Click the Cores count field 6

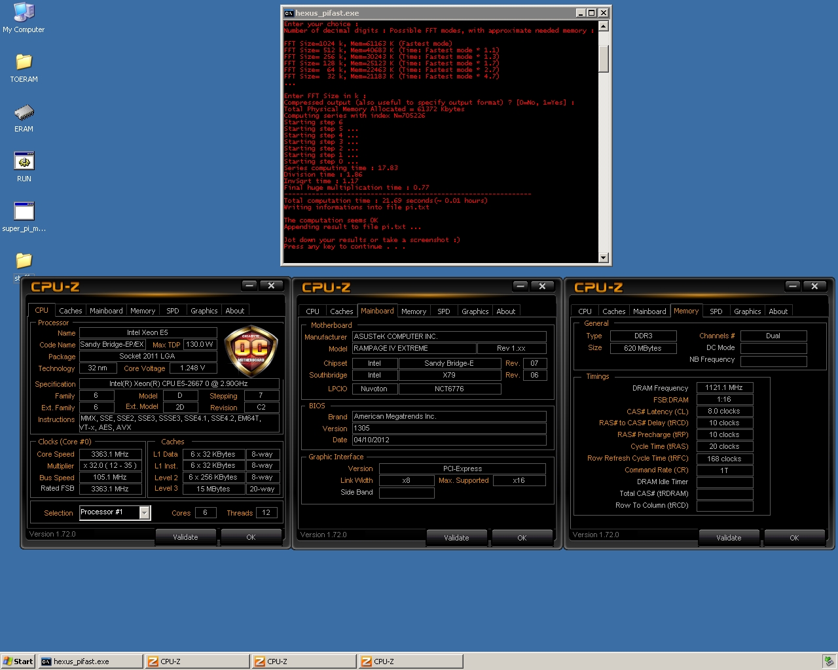tap(205, 513)
